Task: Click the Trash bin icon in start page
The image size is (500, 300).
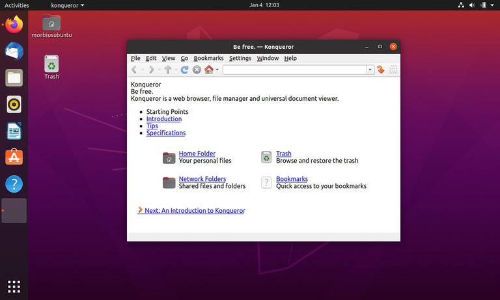Action: [x=266, y=157]
